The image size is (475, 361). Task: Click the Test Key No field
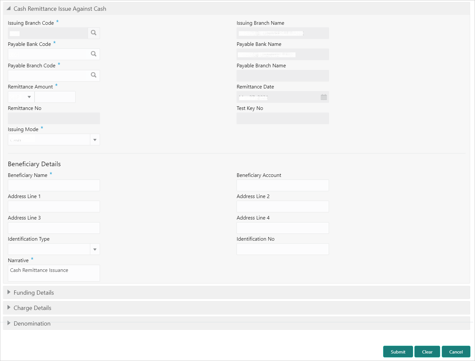pyautogui.click(x=283, y=118)
